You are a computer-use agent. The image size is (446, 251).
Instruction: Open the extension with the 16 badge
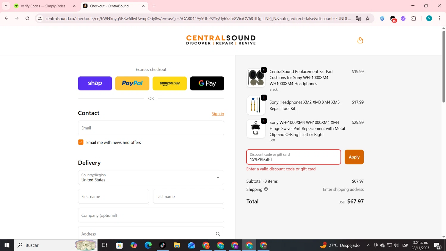click(393, 19)
